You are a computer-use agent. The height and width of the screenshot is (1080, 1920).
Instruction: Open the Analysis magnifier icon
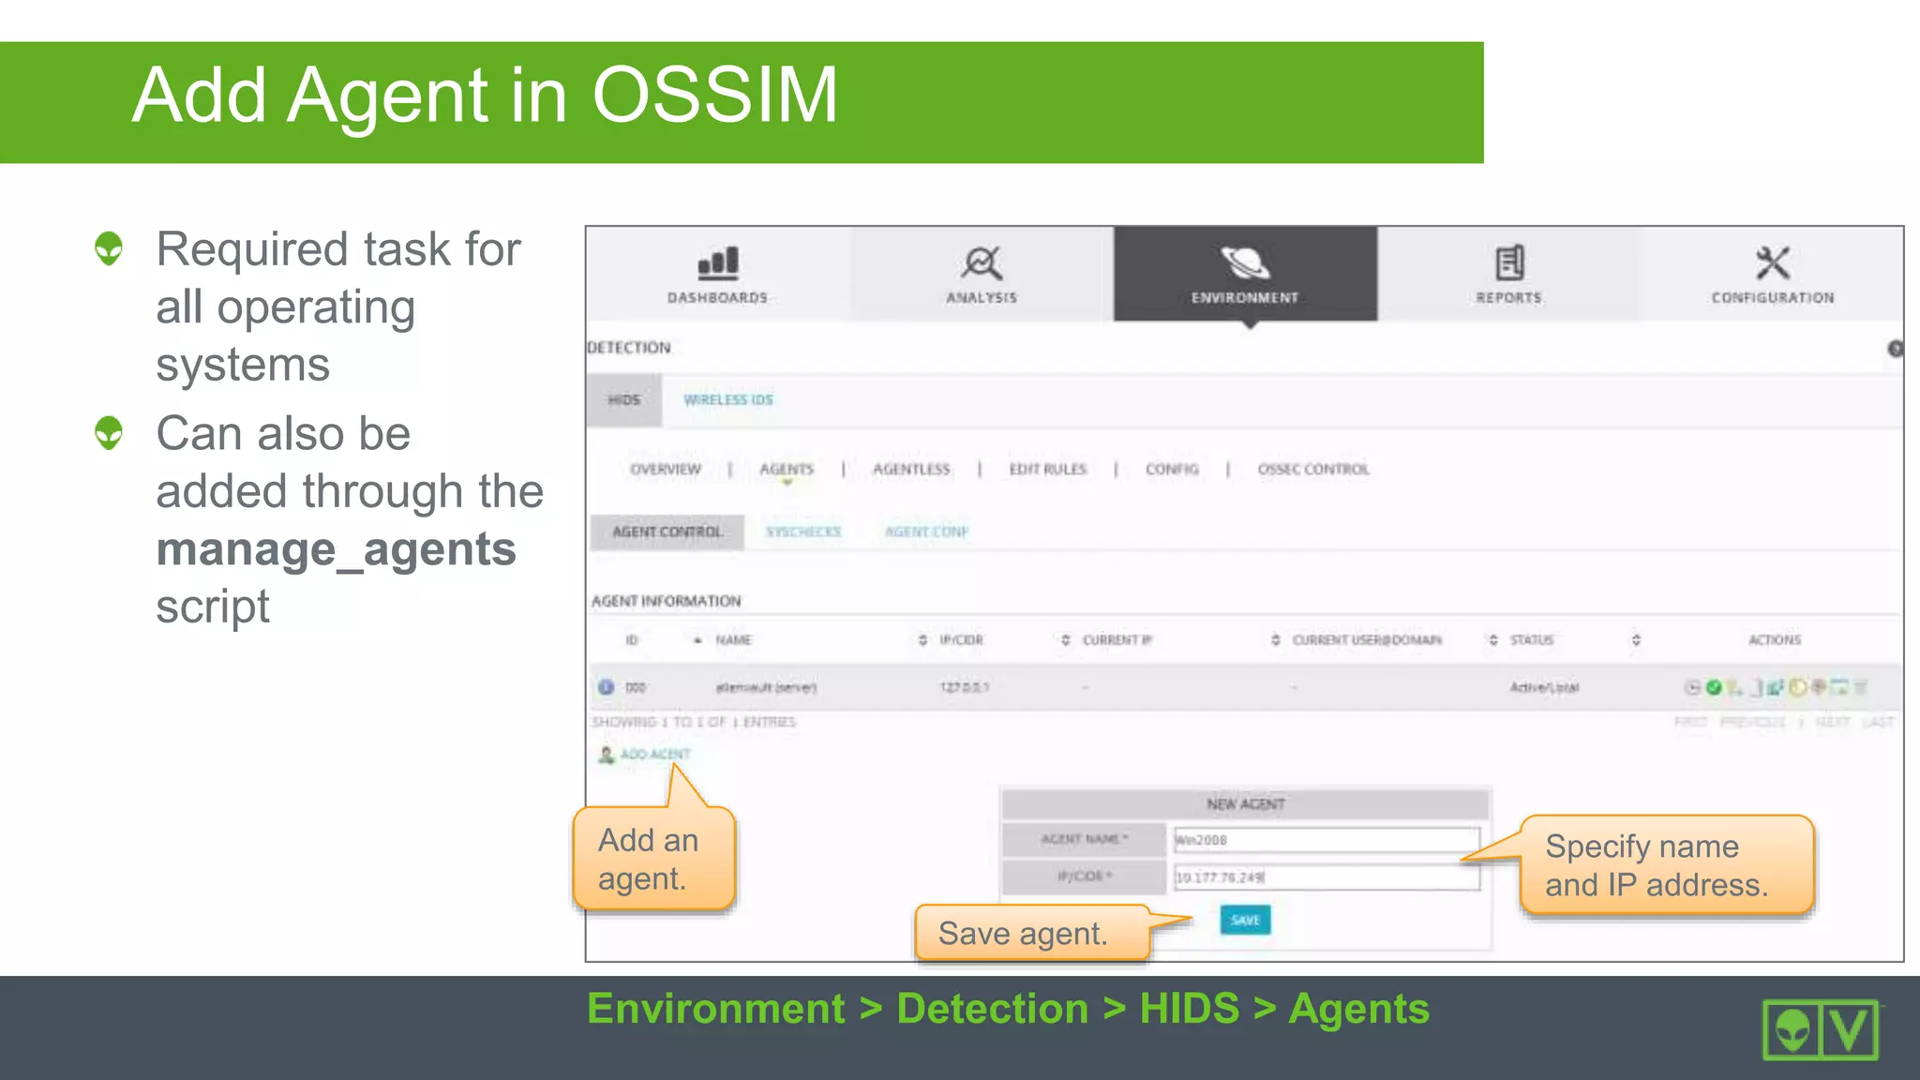[982, 263]
